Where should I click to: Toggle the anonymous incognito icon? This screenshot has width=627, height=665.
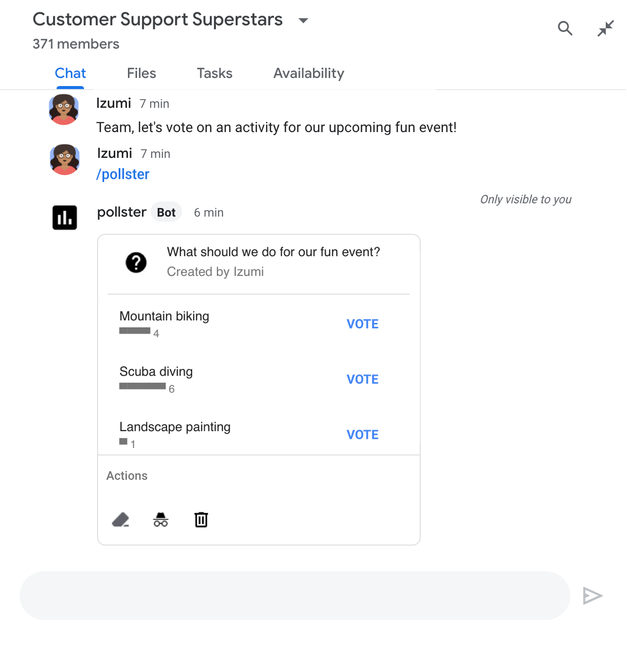(161, 519)
